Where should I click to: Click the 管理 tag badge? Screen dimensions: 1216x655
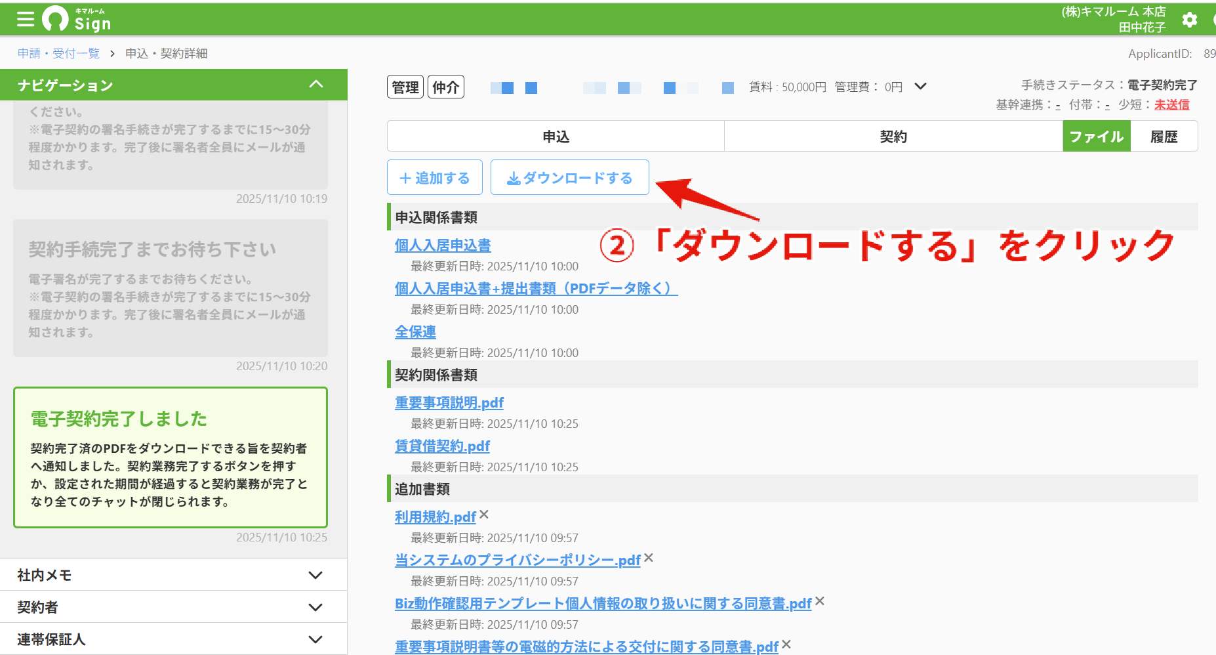tap(405, 87)
